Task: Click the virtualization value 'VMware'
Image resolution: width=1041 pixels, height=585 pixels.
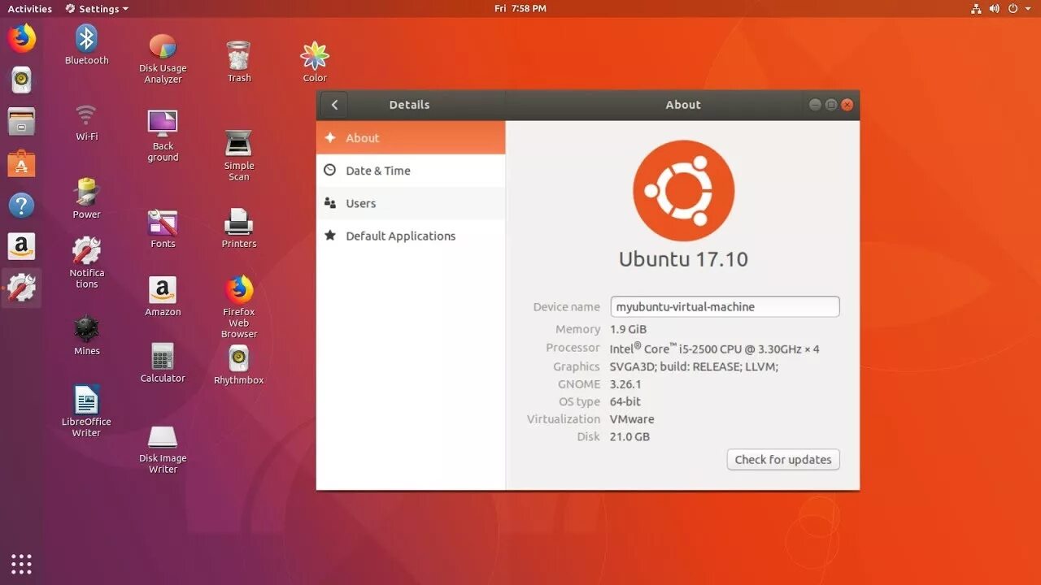Action: point(632,419)
